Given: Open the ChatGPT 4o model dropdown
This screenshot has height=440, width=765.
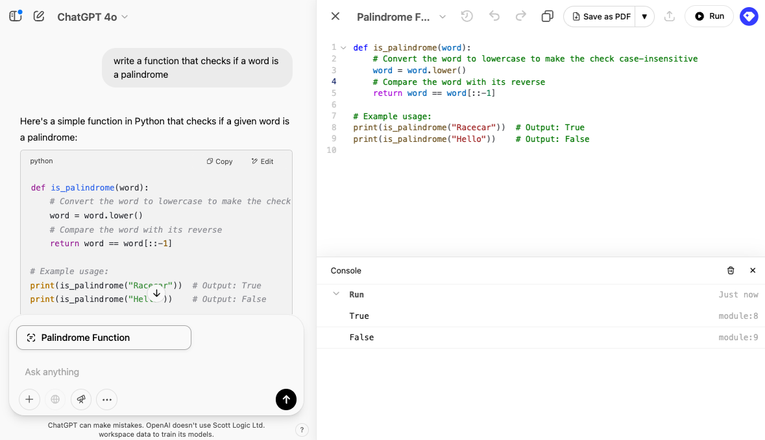Looking at the screenshot, I should tap(93, 17).
